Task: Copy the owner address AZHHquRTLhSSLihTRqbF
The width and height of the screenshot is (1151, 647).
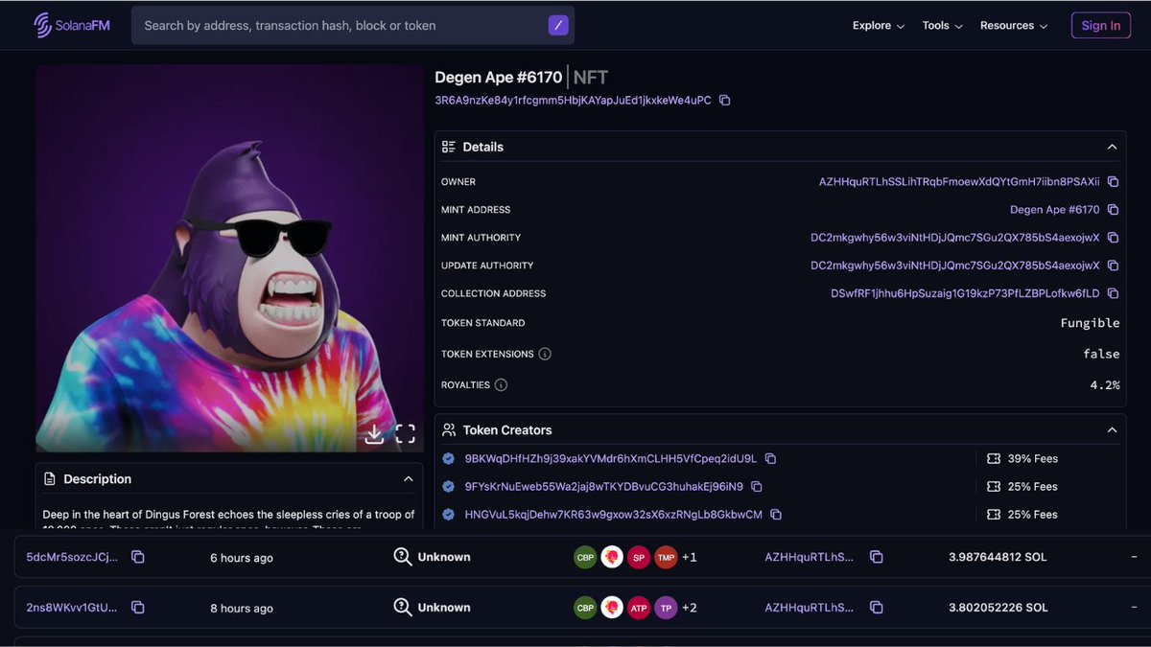Action: point(1113,181)
